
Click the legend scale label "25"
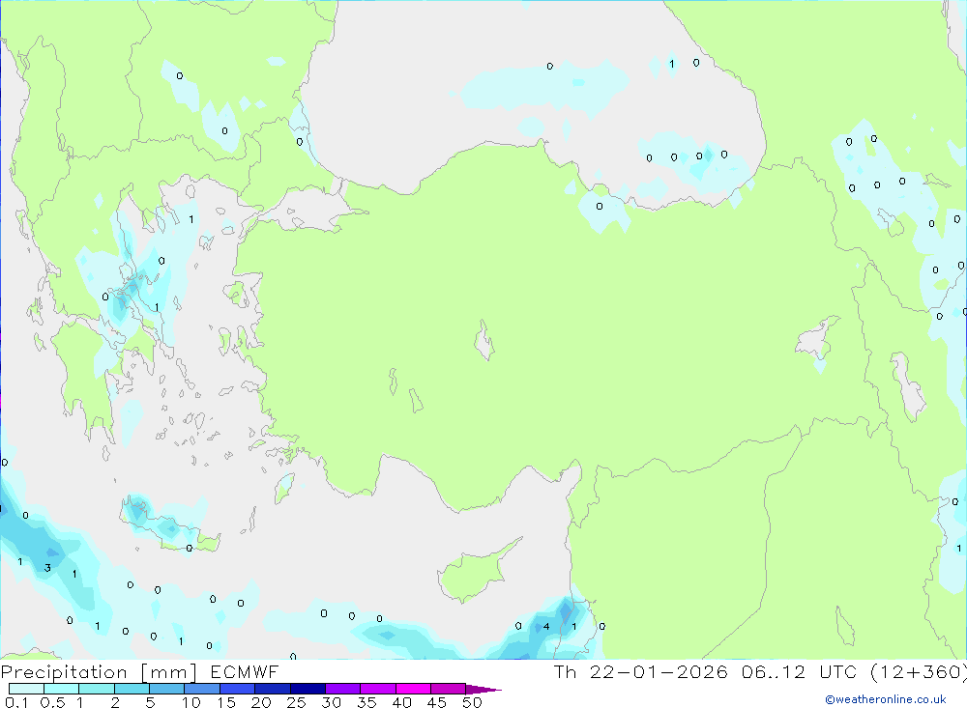297,702
